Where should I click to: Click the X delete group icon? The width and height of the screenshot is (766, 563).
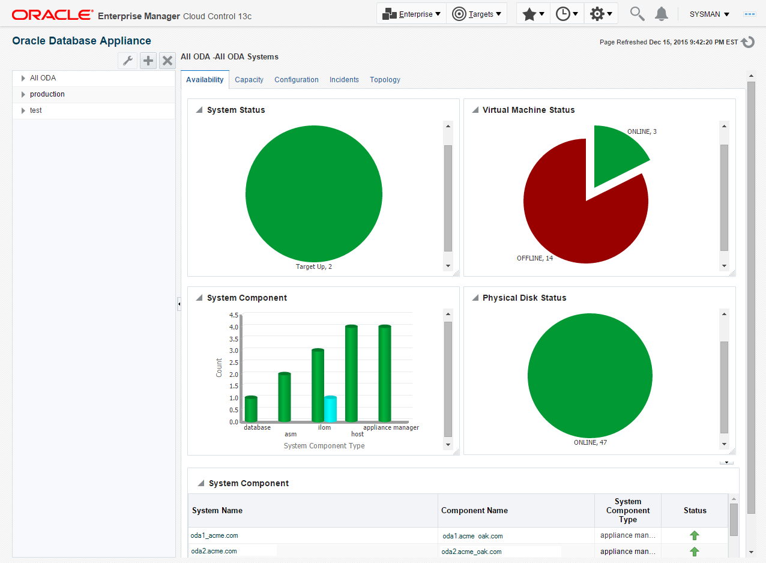[x=167, y=61]
